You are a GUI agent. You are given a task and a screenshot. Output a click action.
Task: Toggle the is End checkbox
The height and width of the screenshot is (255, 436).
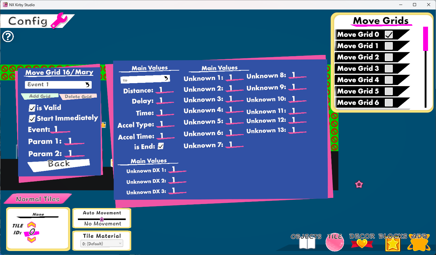[x=161, y=146]
